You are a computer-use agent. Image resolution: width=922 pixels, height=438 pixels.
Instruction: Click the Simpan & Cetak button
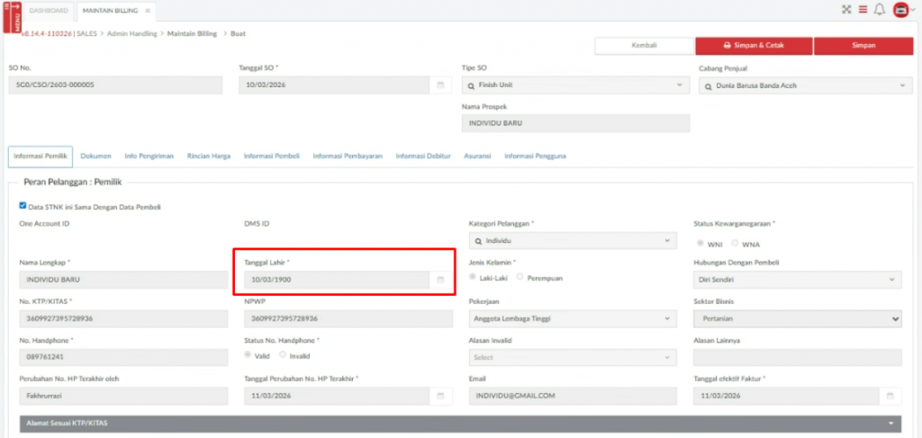pos(754,45)
